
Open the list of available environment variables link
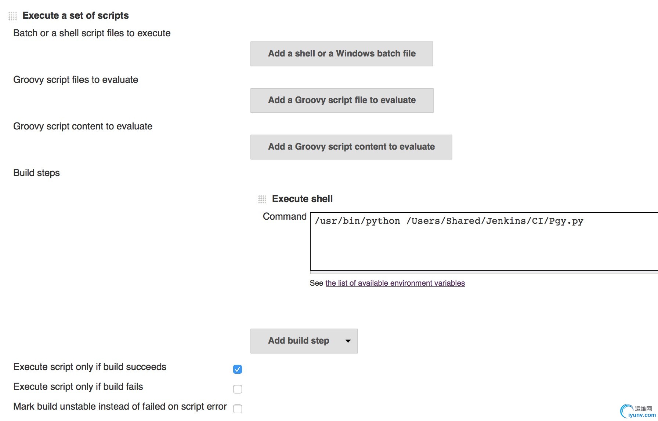(395, 283)
